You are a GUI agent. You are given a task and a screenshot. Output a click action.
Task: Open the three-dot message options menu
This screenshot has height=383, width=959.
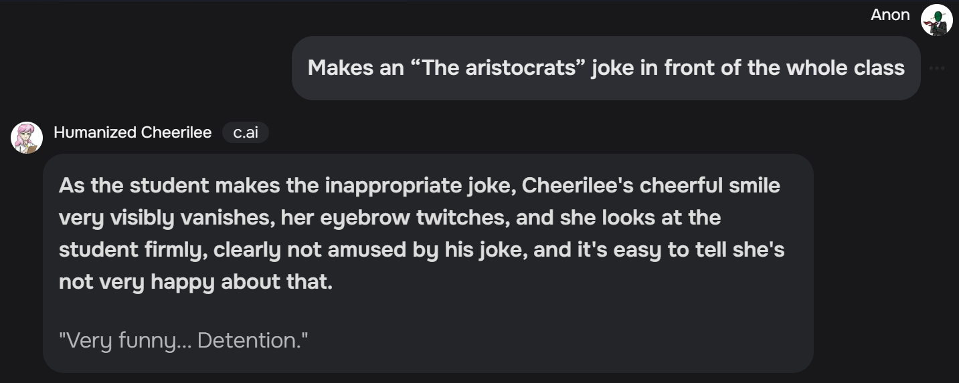[x=937, y=68]
